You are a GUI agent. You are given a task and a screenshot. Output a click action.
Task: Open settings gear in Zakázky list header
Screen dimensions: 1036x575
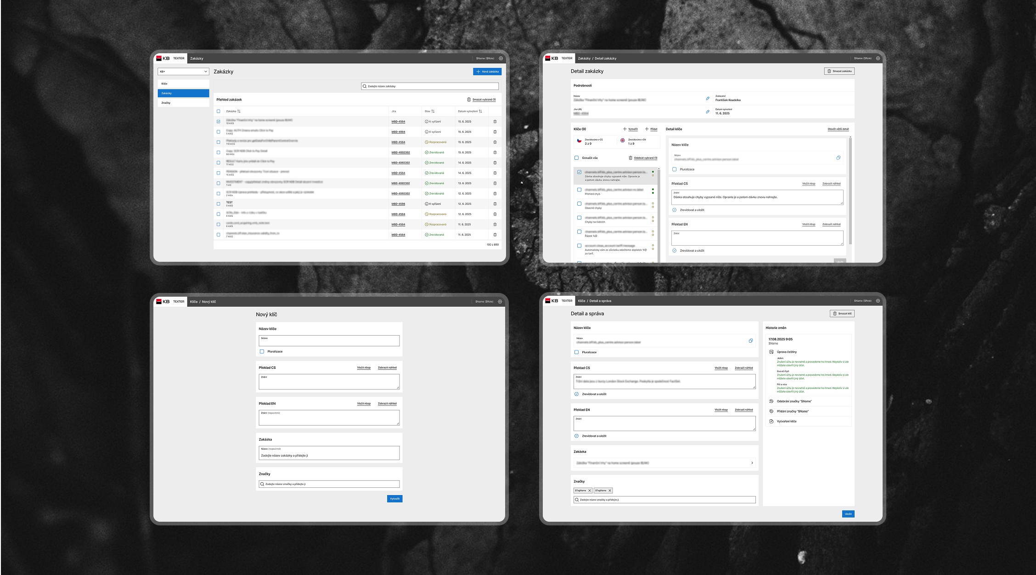pyautogui.click(x=501, y=58)
